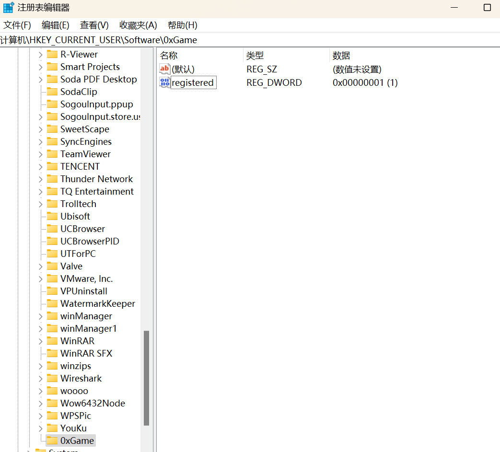Click the registered DWORD value icon
This screenshot has width=500, height=452.
(x=164, y=82)
